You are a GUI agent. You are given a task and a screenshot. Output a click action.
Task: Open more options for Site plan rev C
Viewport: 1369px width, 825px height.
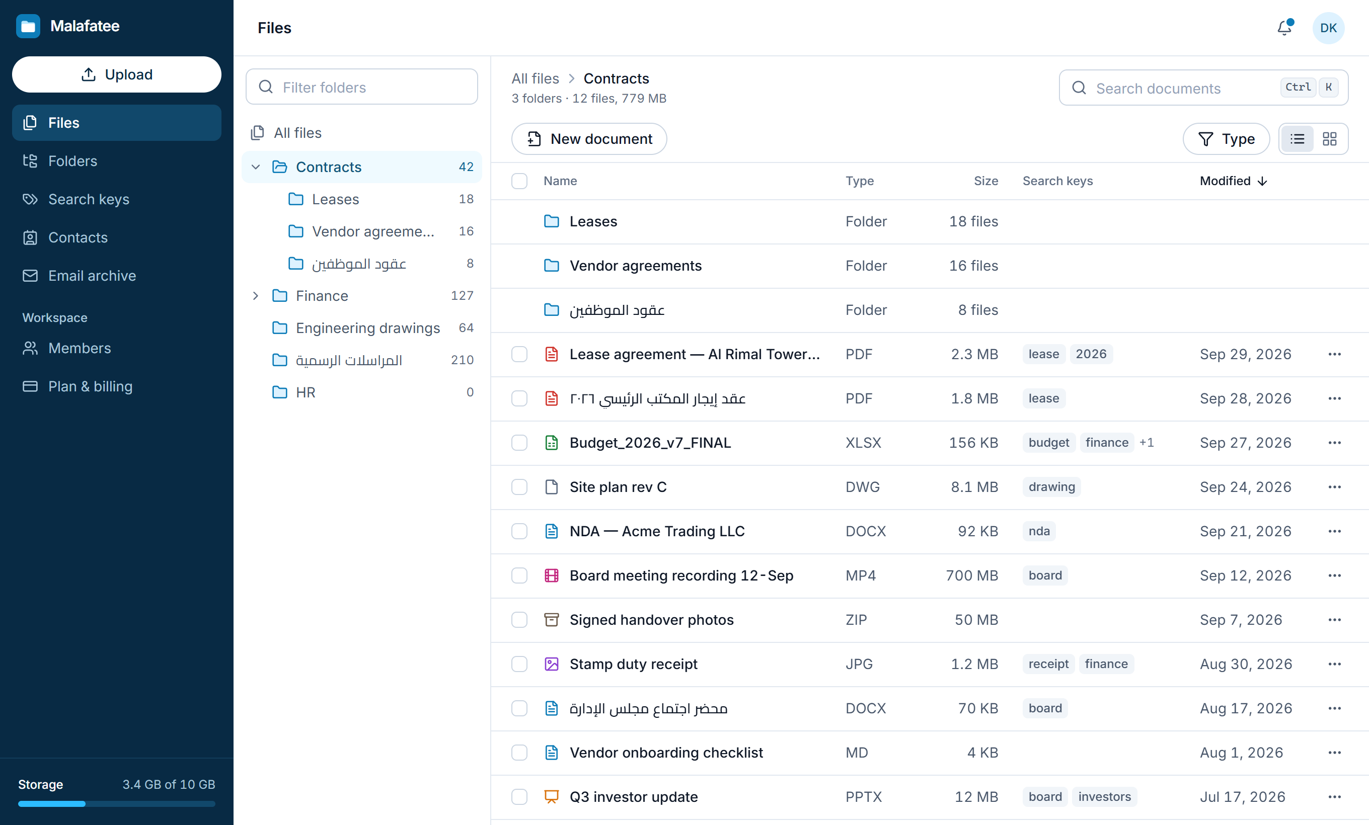coord(1334,487)
